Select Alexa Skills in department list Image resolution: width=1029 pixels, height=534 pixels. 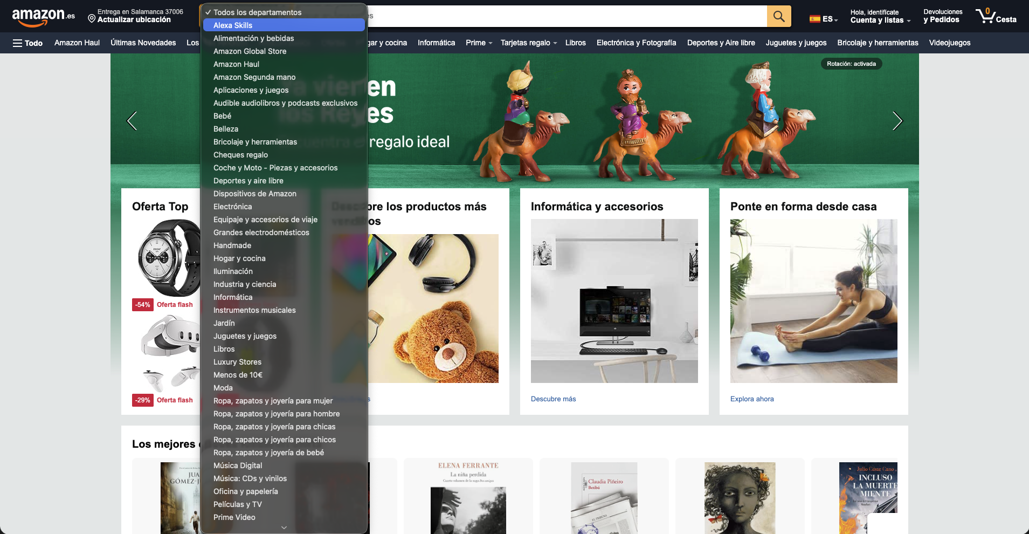(233, 25)
